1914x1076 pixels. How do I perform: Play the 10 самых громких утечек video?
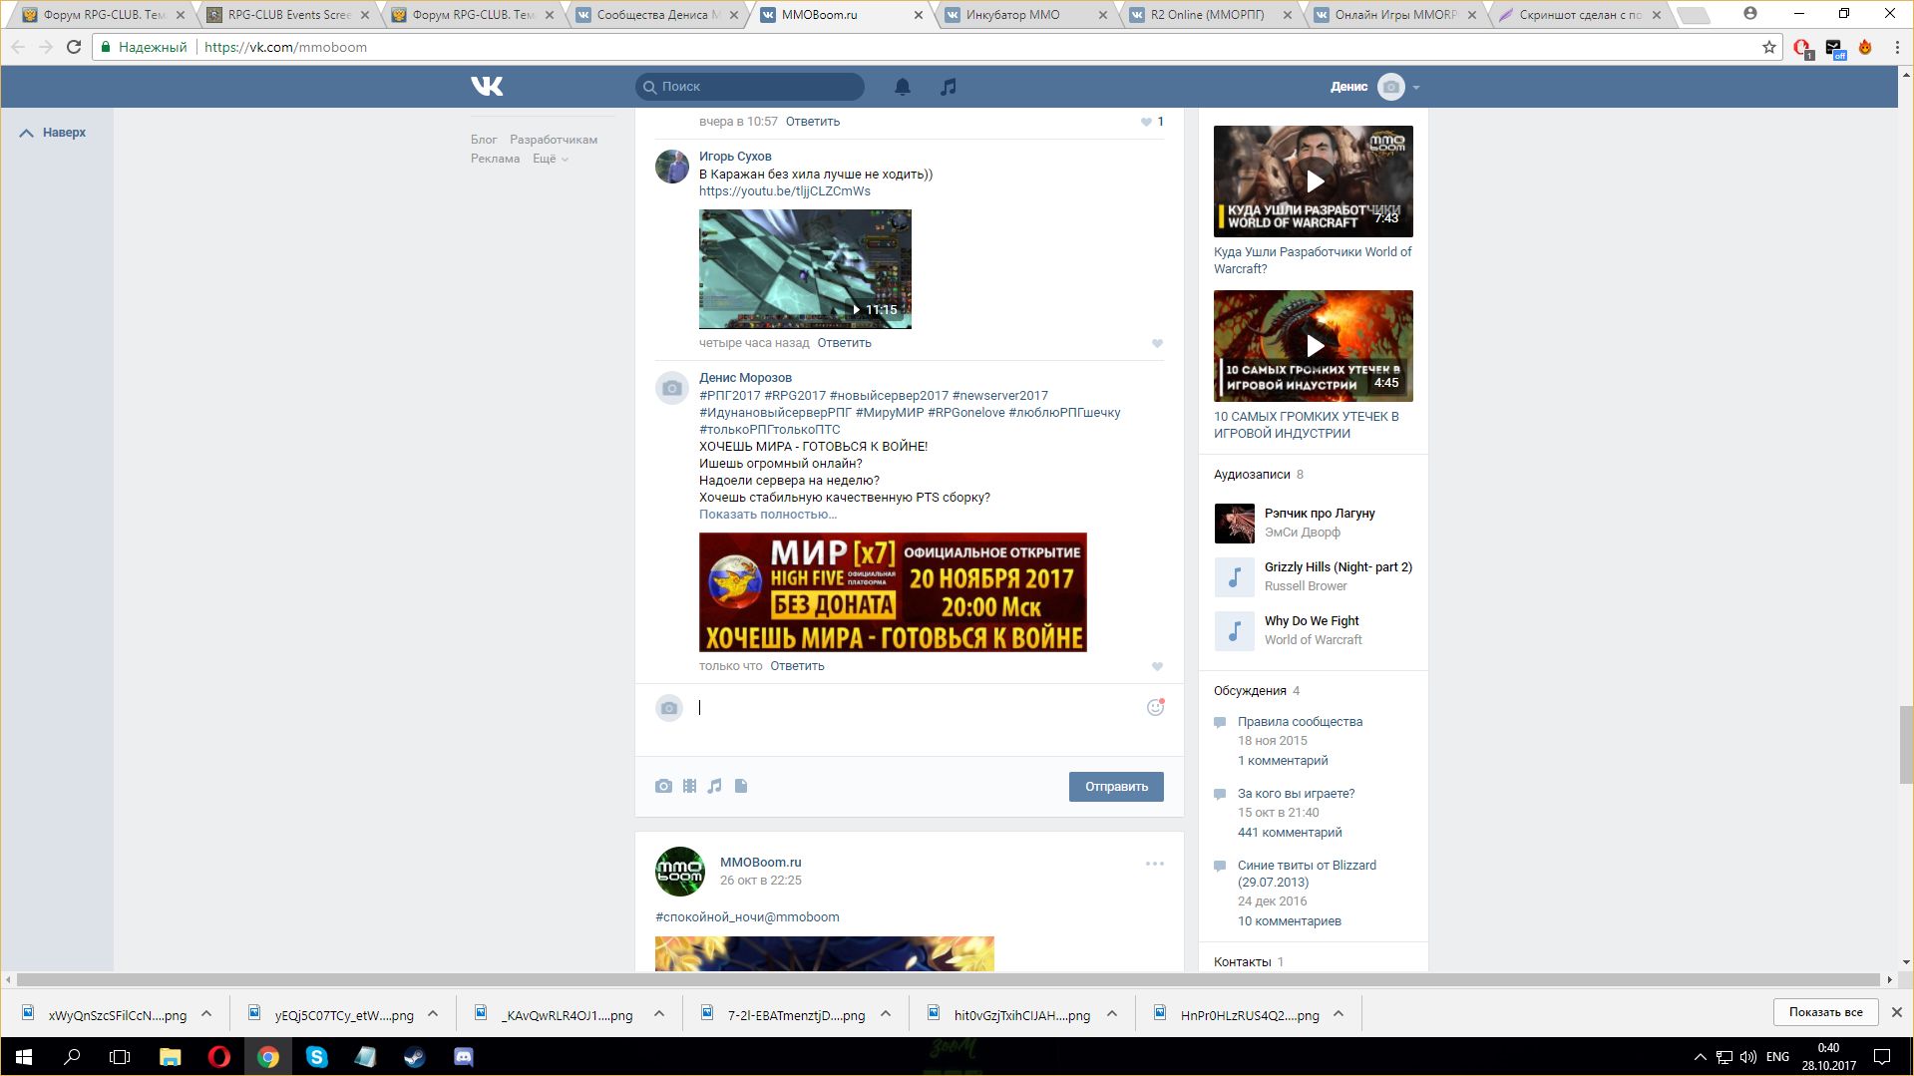pyautogui.click(x=1314, y=346)
